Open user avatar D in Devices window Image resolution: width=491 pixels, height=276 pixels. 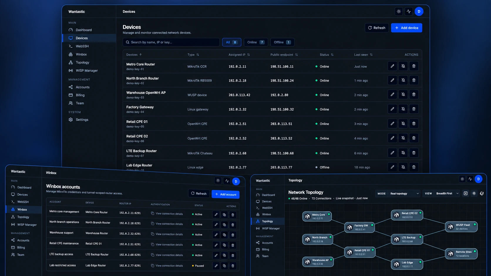pos(419,11)
